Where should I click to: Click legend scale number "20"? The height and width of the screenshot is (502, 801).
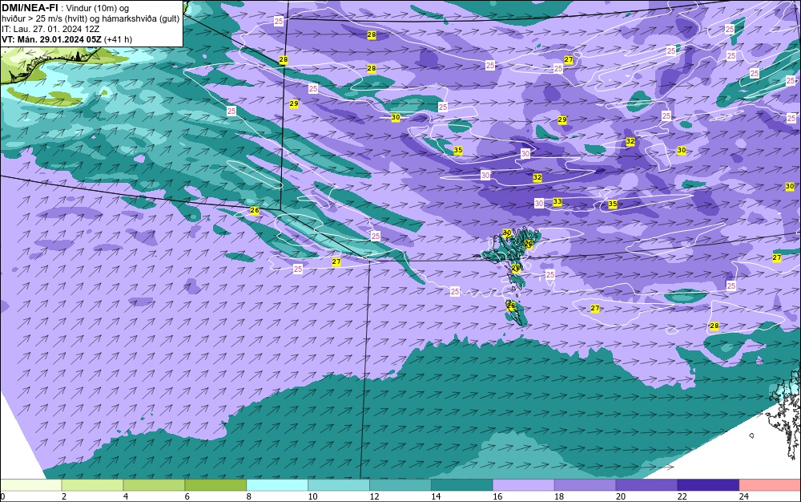(x=621, y=496)
